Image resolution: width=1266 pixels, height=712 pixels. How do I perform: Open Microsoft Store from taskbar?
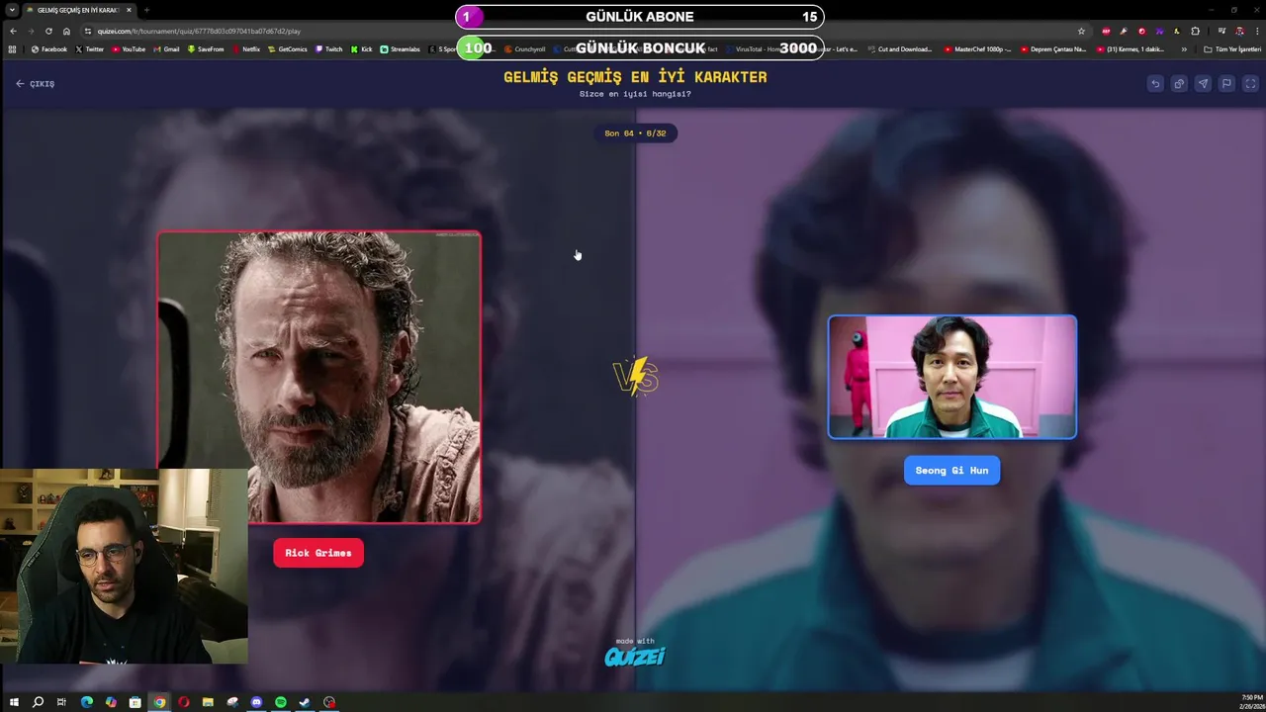136,702
